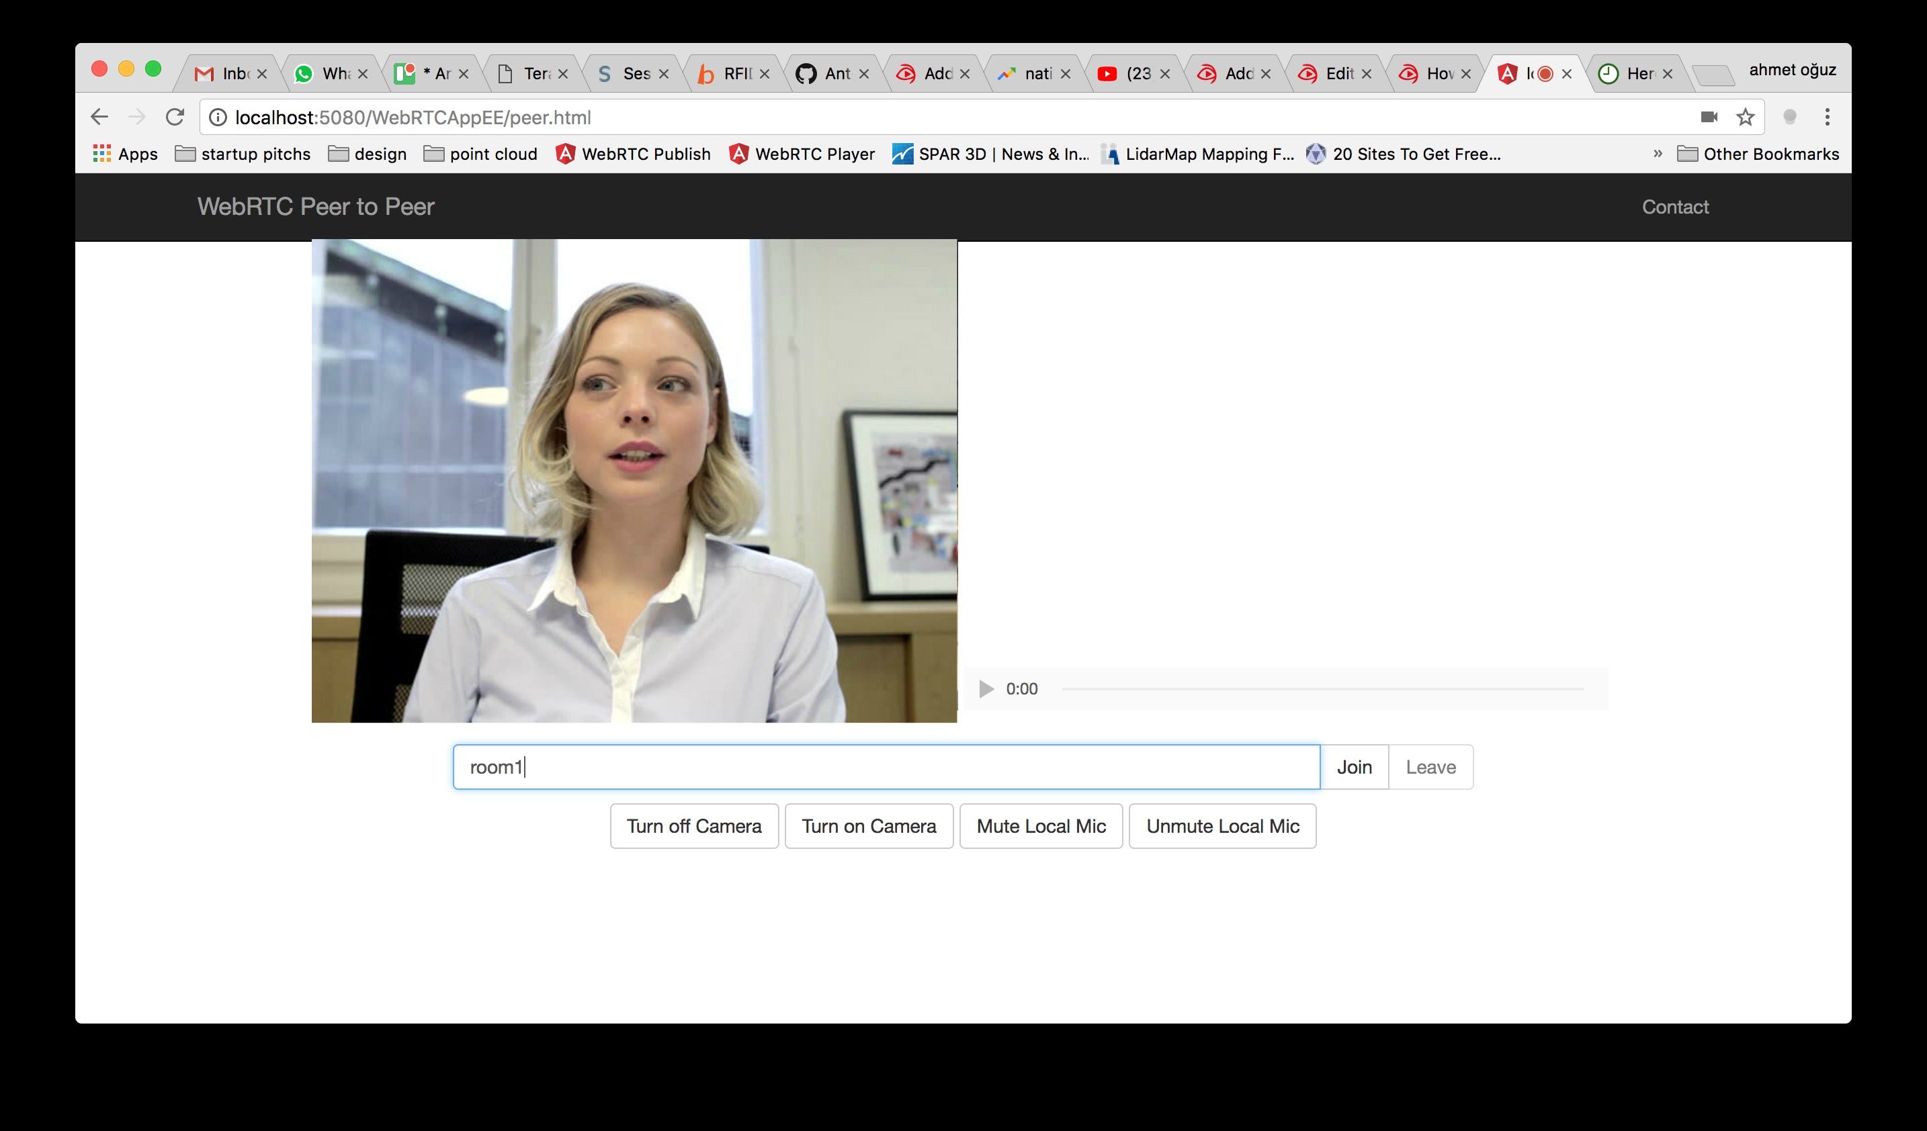This screenshot has width=1927, height=1131.
Task: Turn on the camera
Action: click(x=869, y=826)
